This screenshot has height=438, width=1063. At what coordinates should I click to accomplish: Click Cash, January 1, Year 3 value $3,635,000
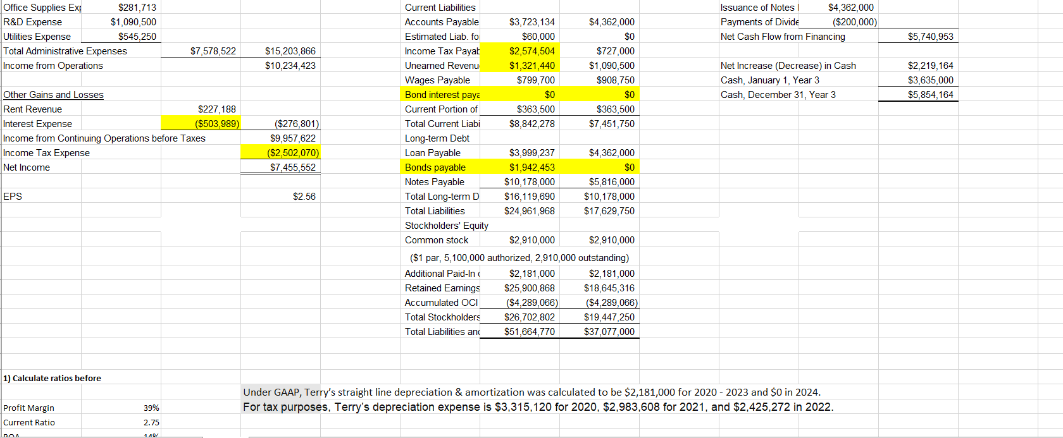[x=931, y=80]
